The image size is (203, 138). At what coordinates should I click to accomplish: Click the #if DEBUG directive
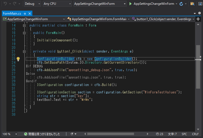point(34,66)
